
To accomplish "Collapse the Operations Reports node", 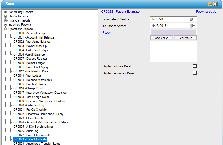I will [x=6, y=29].
